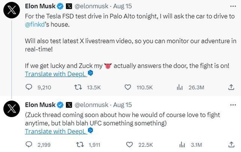The image size is (241, 152).
Task: Like the second tweet with 22.5K likes
Action: (129, 145)
